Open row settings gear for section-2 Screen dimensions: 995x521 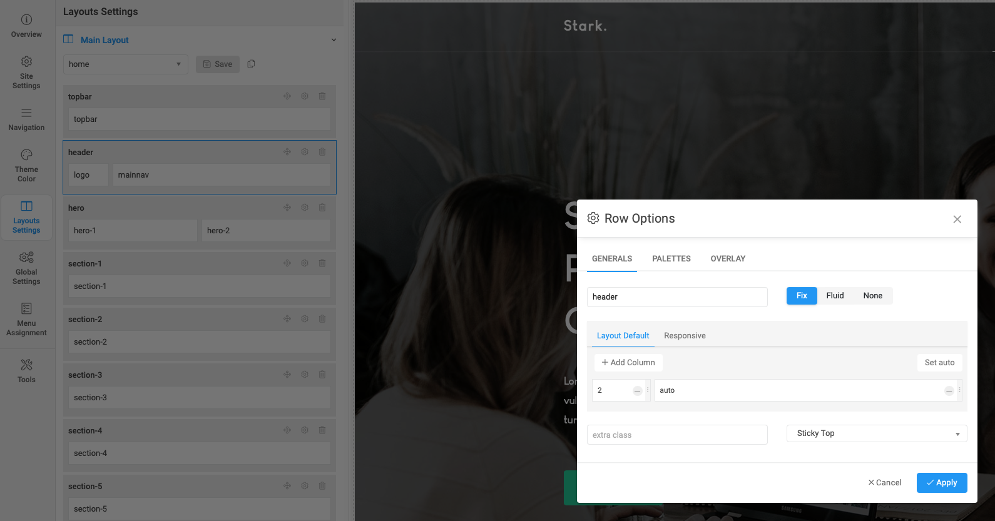tap(305, 319)
